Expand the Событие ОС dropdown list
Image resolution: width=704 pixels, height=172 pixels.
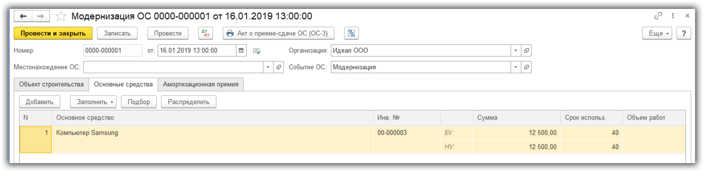click(516, 67)
